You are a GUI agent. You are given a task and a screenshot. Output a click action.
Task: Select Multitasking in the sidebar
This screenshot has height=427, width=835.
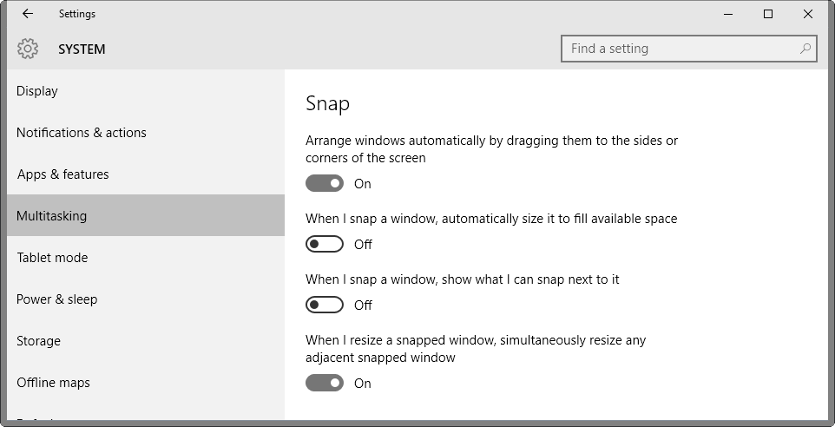52,216
